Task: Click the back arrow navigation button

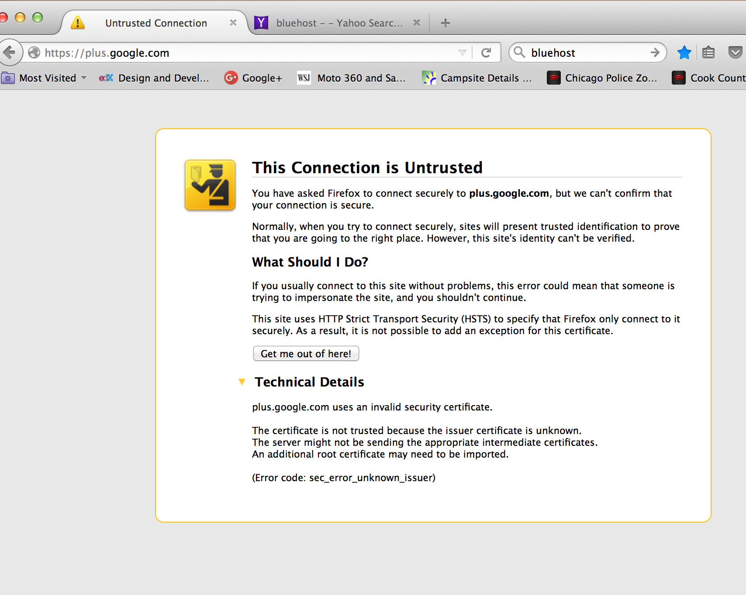Action: (10, 53)
